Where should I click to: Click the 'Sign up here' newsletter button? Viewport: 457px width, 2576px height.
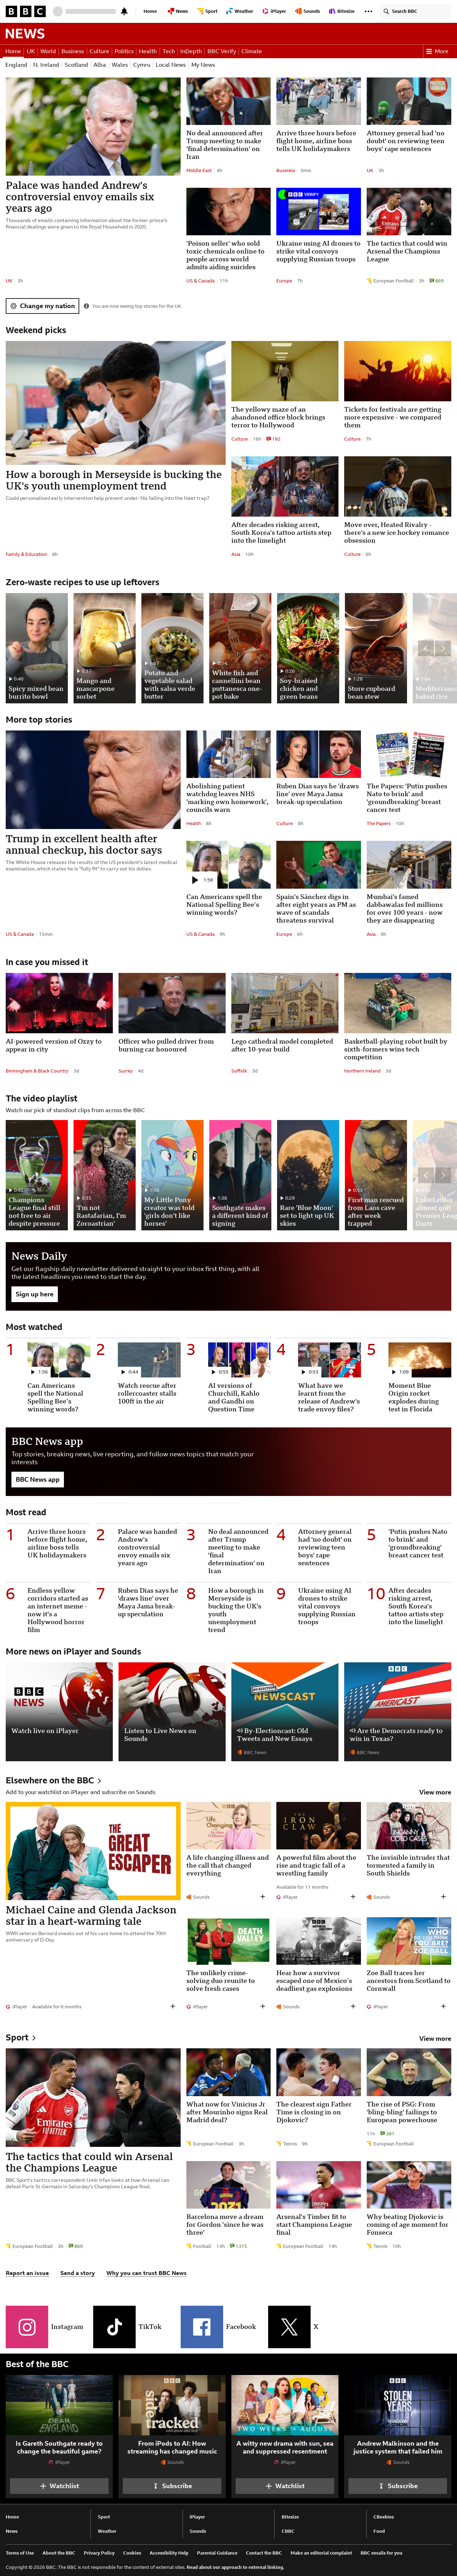coord(34,1294)
